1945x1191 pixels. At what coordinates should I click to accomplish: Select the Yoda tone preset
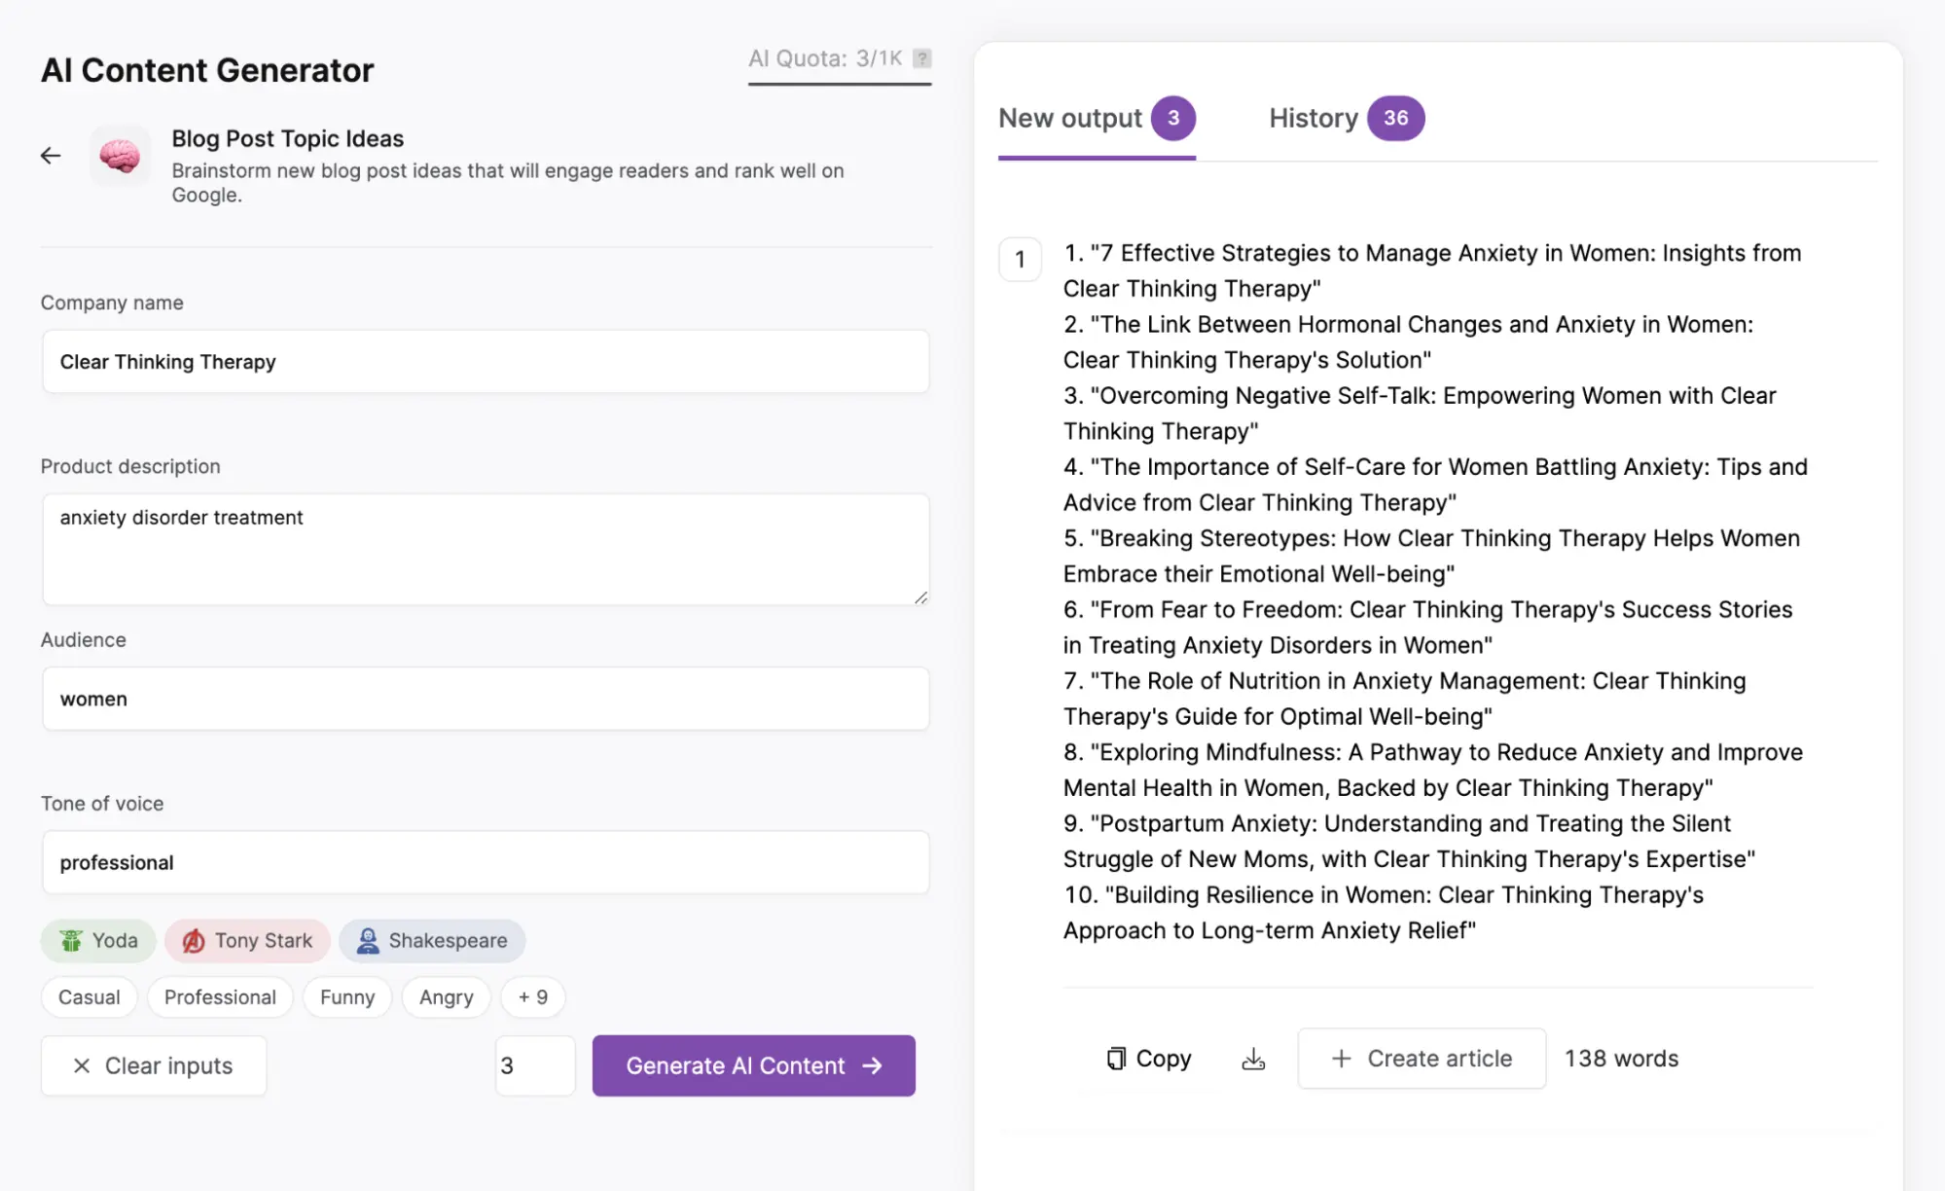pos(98,941)
